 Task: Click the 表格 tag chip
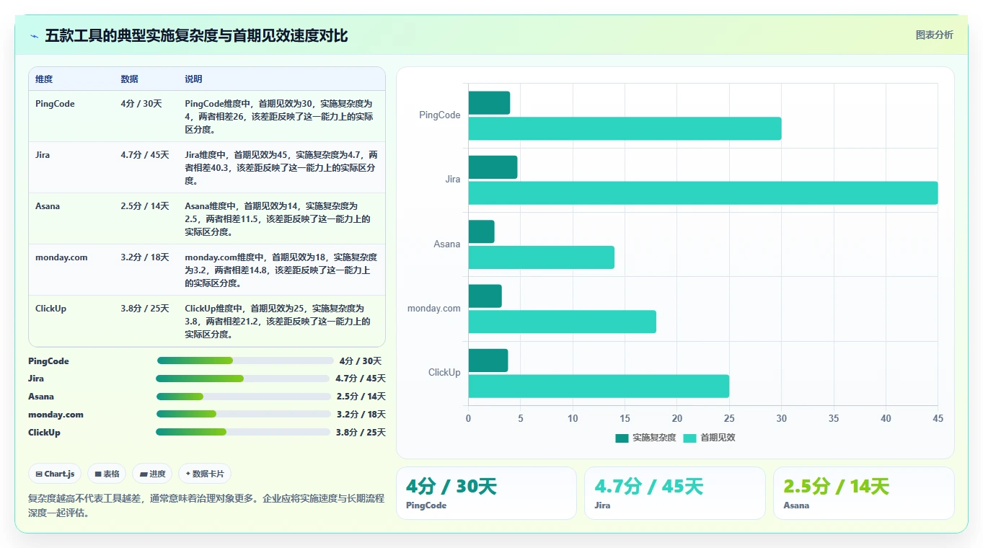coord(107,474)
